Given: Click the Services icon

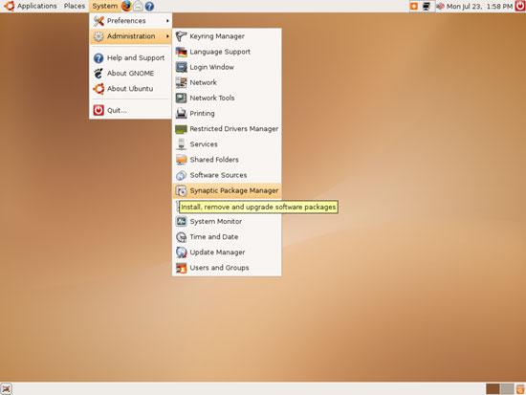Looking at the screenshot, I should pos(181,144).
